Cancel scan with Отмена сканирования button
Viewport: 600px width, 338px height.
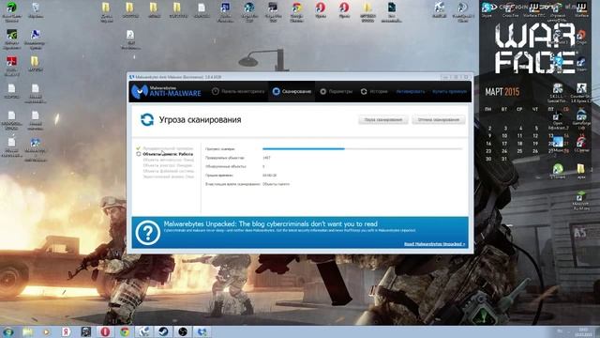(x=439, y=119)
